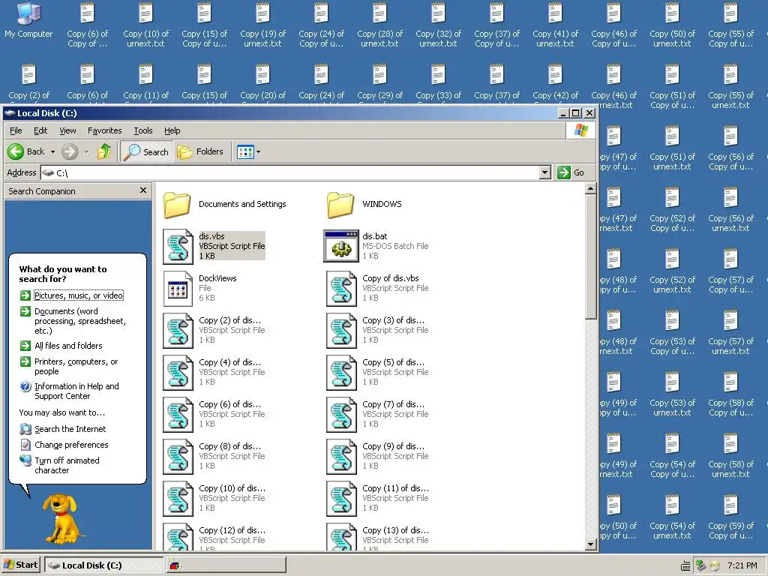Open the Edit menu
768x576 pixels.
click(40, 130)
